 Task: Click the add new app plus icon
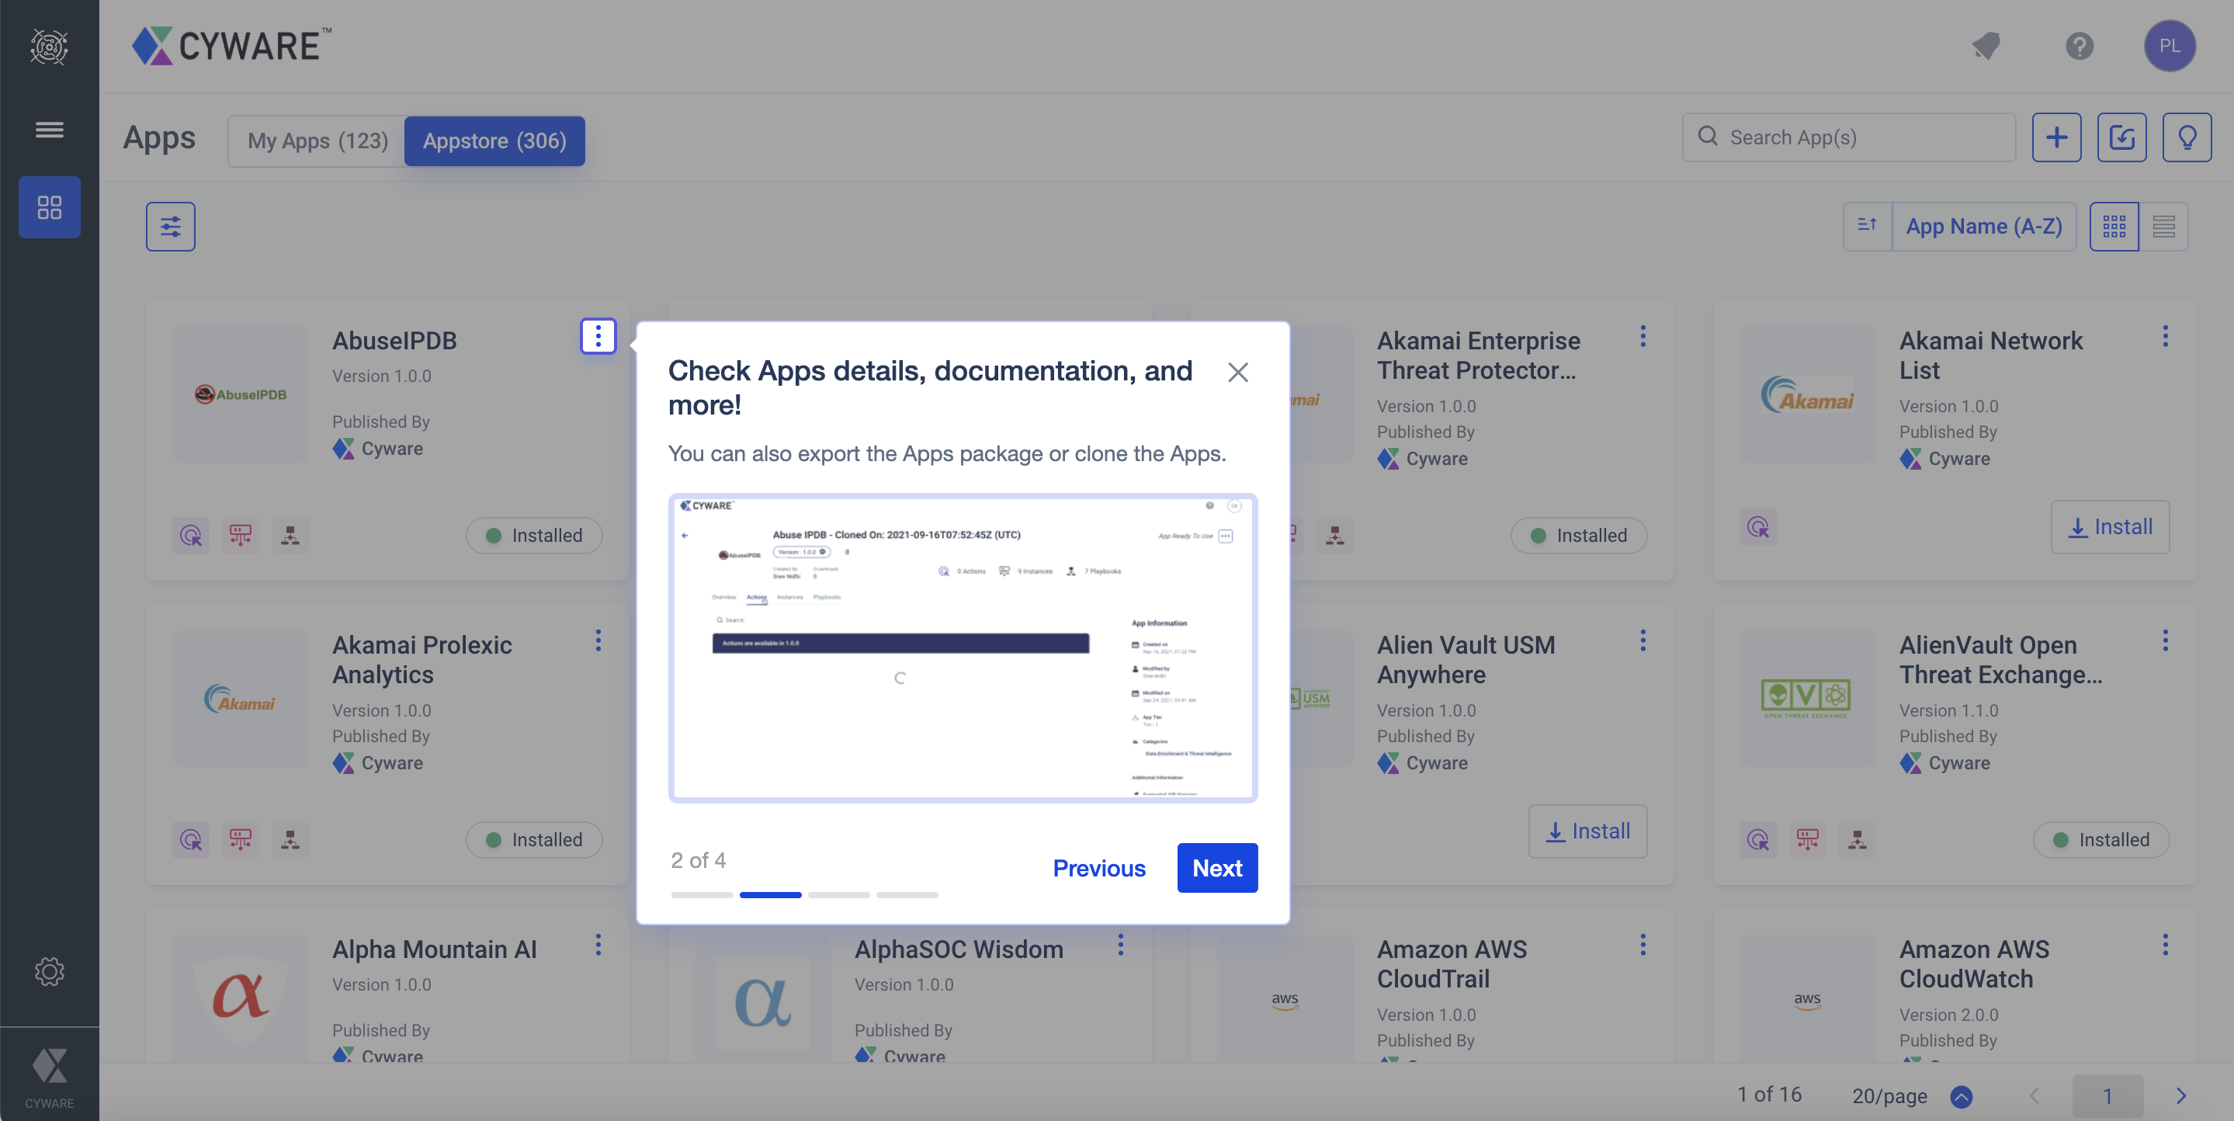click(2055, 137)
